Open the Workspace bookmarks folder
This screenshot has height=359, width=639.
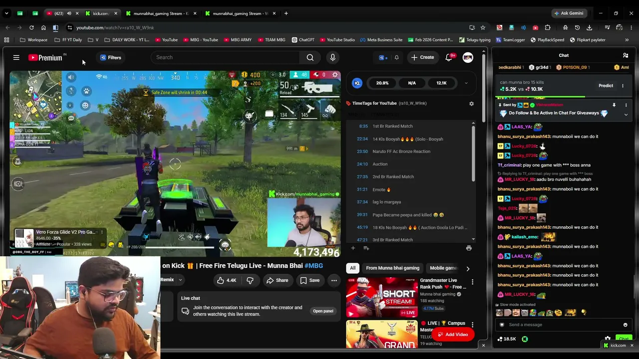(x=34, y=40)
